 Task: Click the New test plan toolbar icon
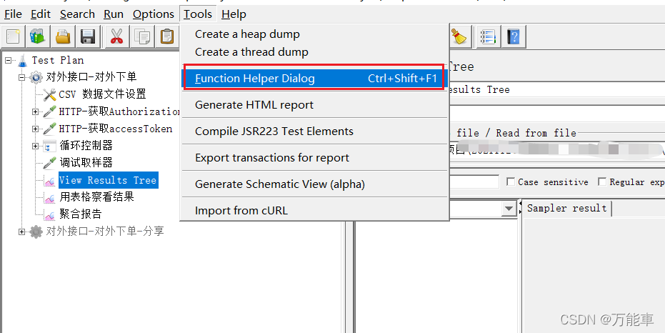12,36
